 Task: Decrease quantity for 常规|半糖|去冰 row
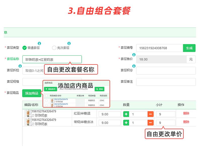pyautogui.click(x=150, y=123)
